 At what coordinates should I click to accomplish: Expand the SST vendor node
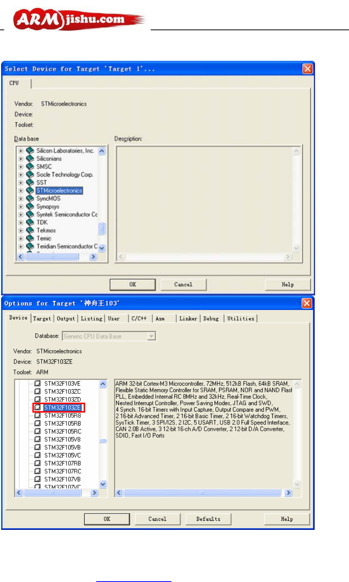(x=21, y=183)
